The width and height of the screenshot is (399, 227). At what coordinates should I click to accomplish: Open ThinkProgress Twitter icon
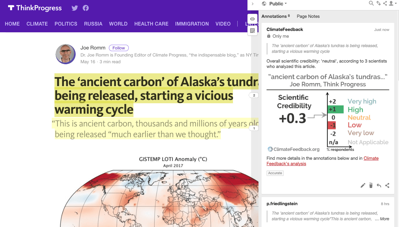click(x=75, y=8)
